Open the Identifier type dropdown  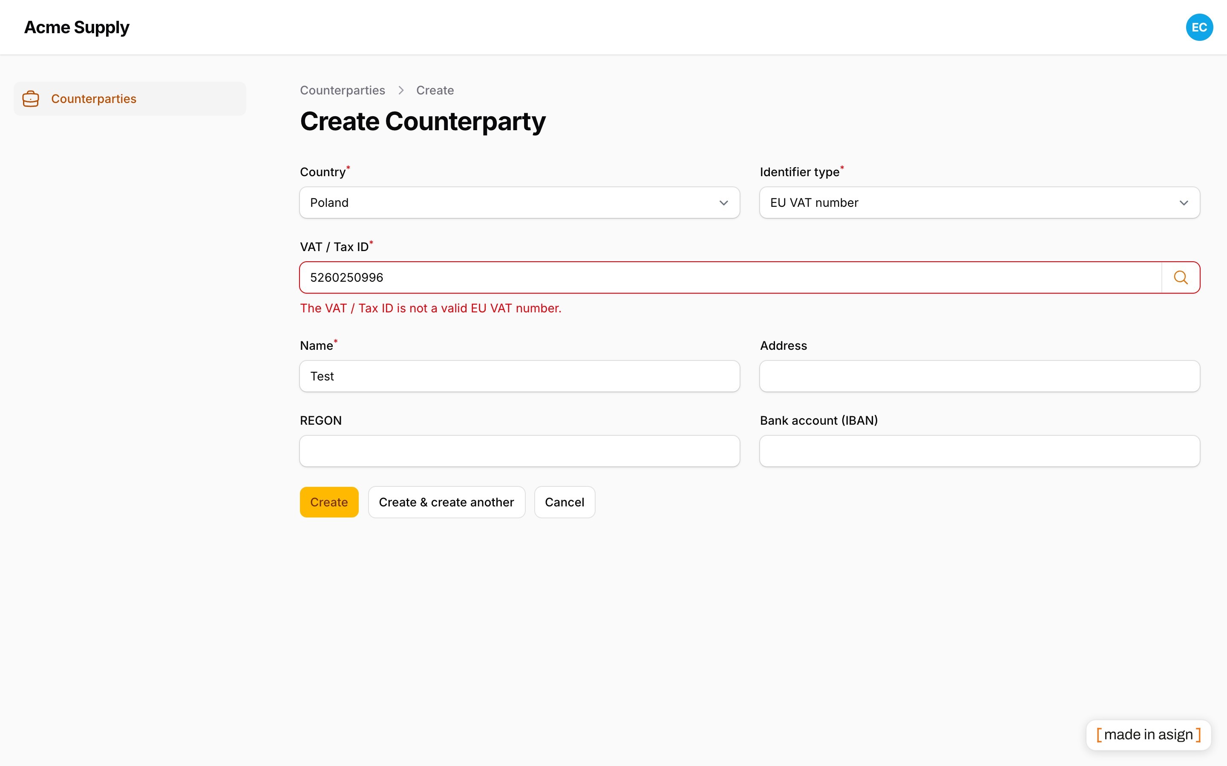pyautogui.click(x=979, y=203)
